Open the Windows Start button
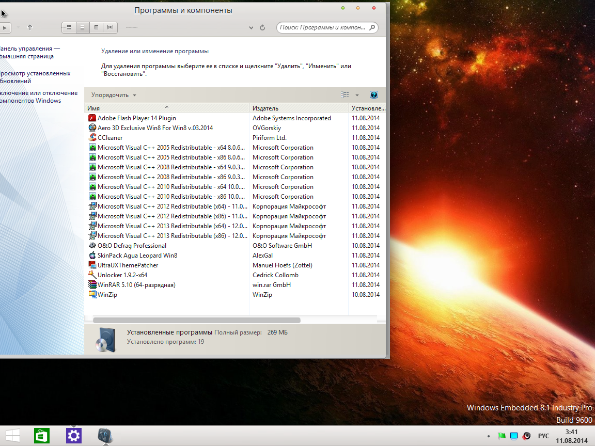The width and height of the screenshot is (595, 446). pyautogui.click(x=12, y=436)
